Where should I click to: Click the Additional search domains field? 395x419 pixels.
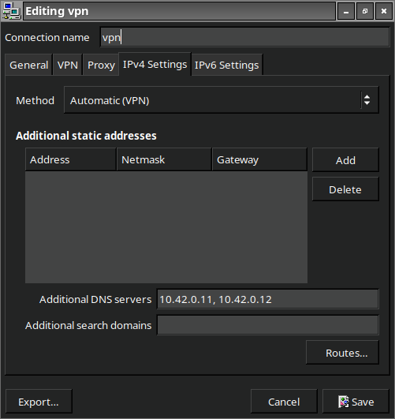point(268,325)
